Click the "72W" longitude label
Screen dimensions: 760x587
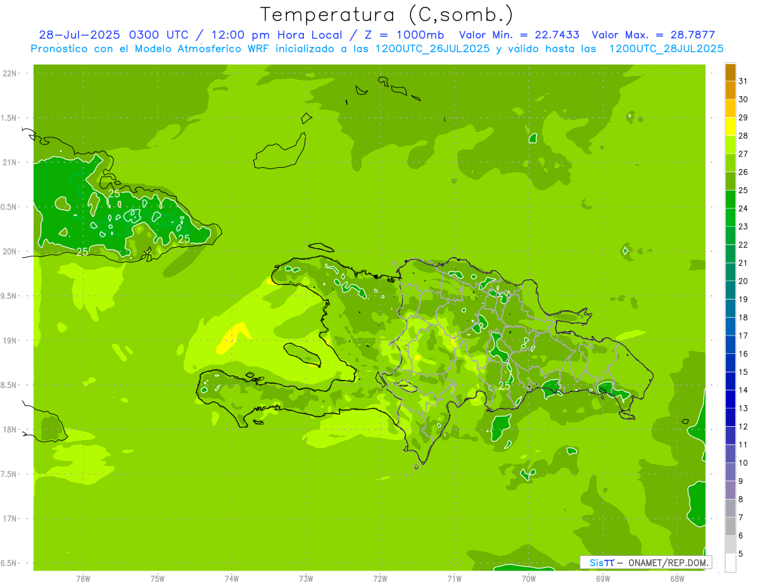381,579
